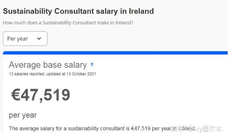Viewport: 228px width, 139px height.
Task: Click the watermark text at bottom right
Action: [x=197, y=129]
